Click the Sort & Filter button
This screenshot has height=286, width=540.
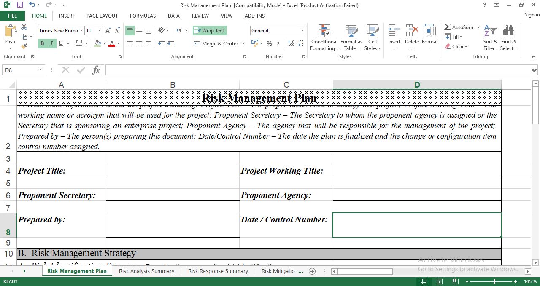click(490, 38)
